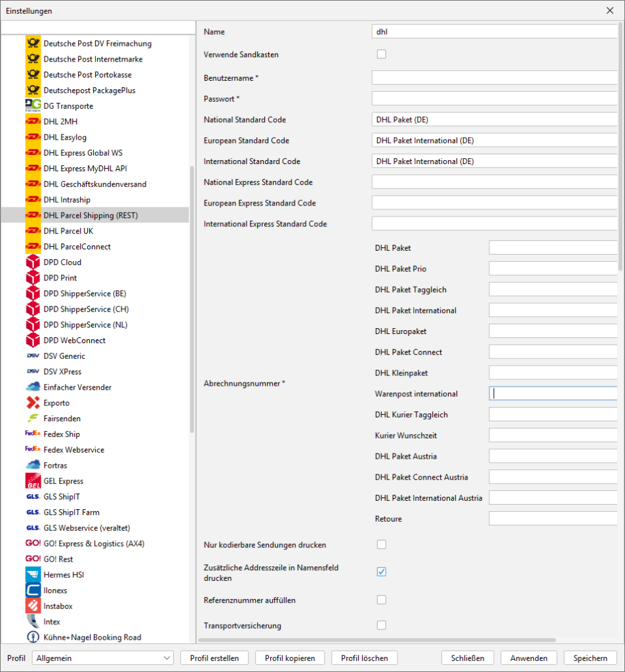The image size is (625, 672).
Task: Open the Profil dropdown showing Allgemein
Action: point(102,658)
